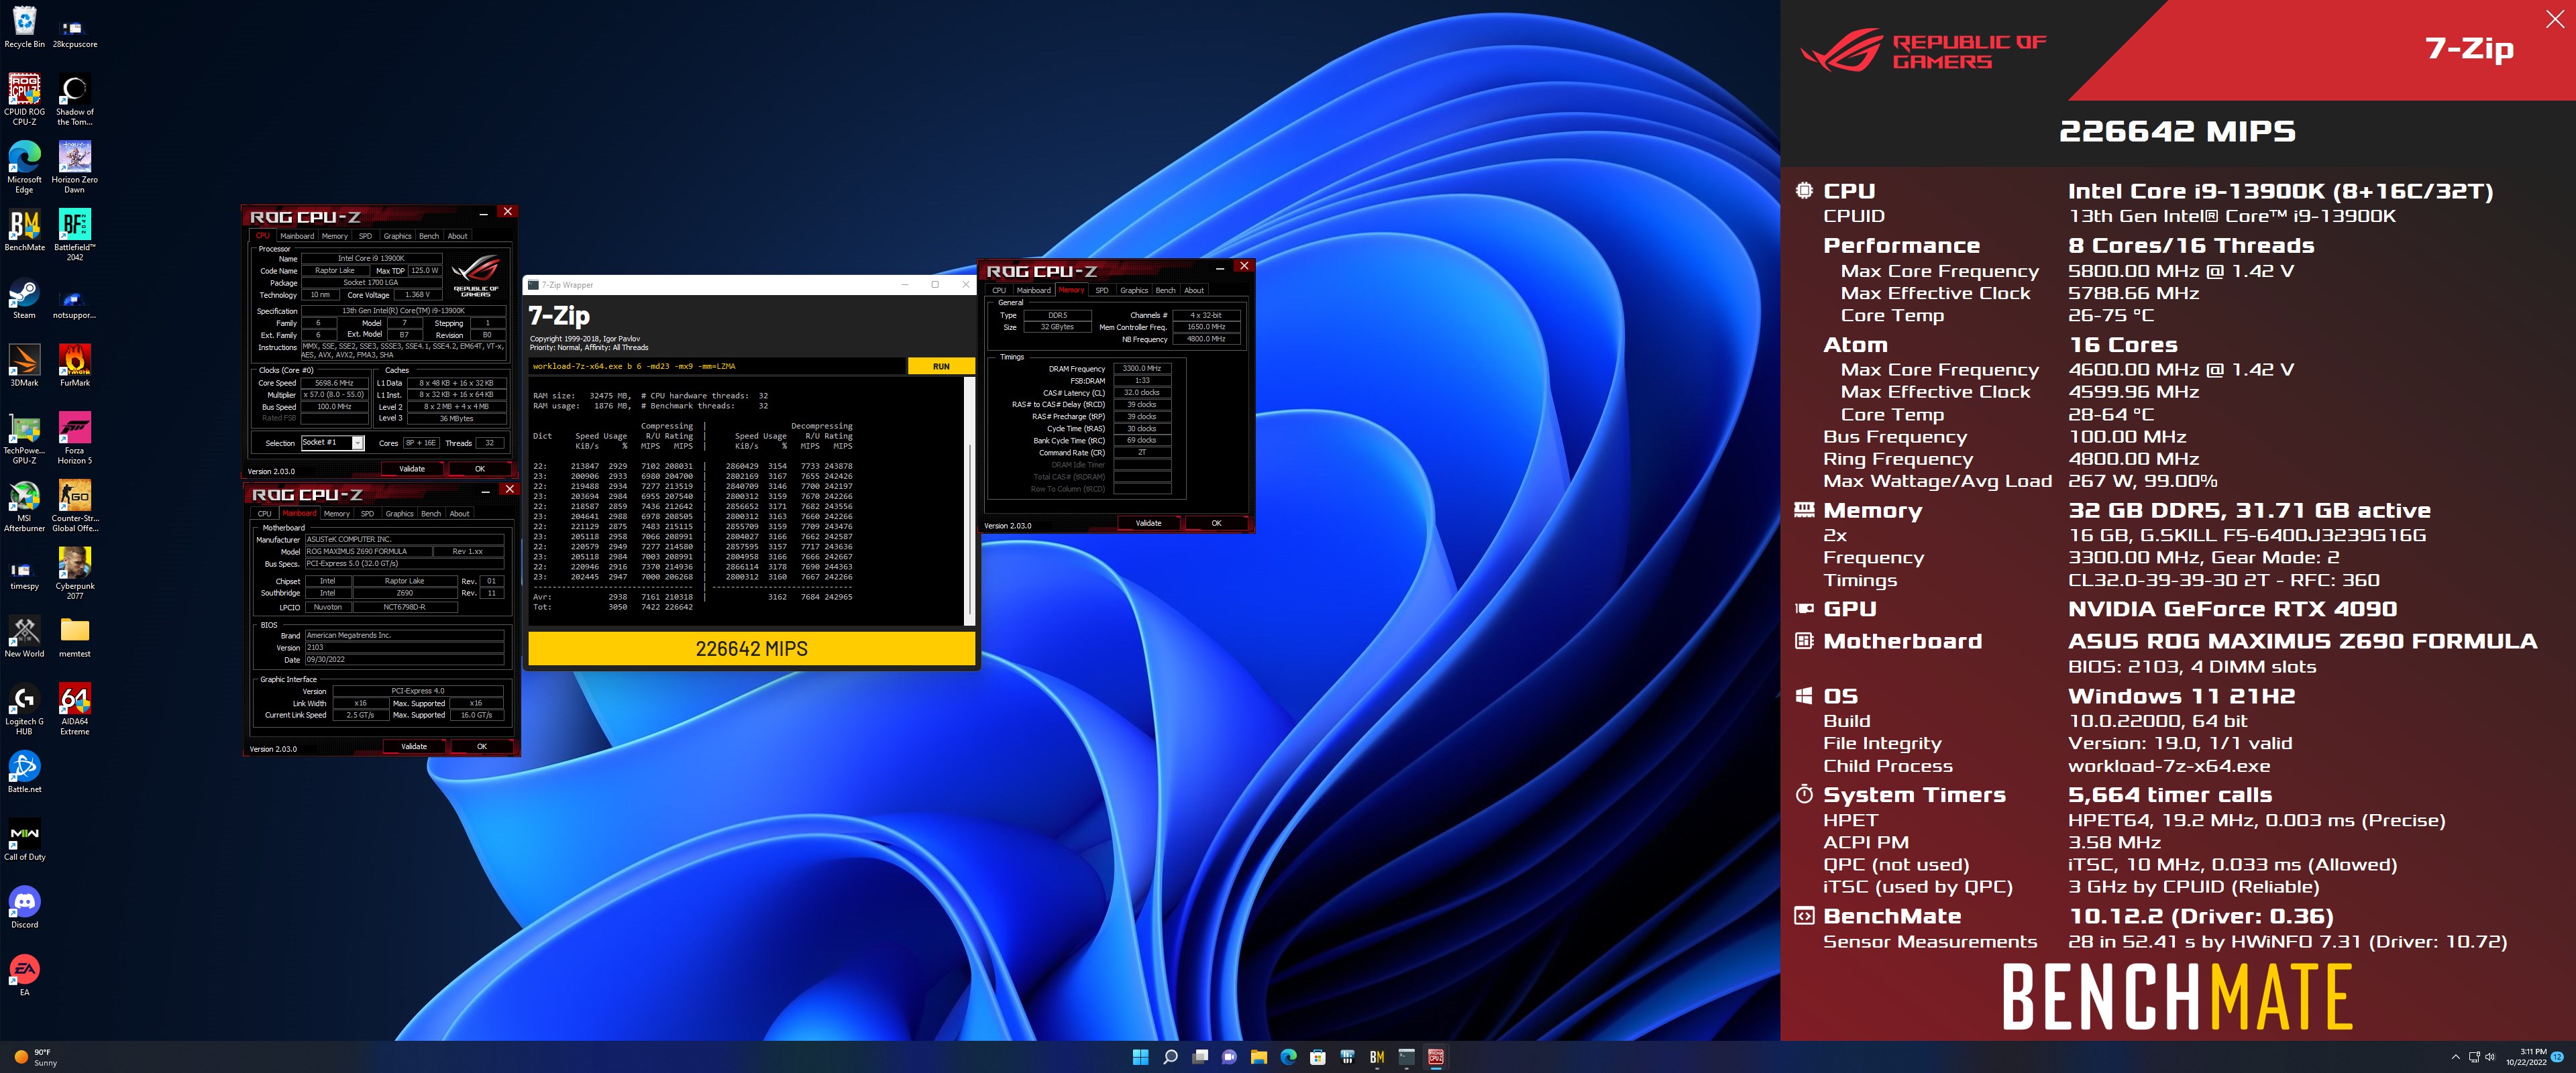Open Windows Search from the taskbar
This screenshot has height=1073, width=2576.
pyautogui.click(x=1169, y=1057)
